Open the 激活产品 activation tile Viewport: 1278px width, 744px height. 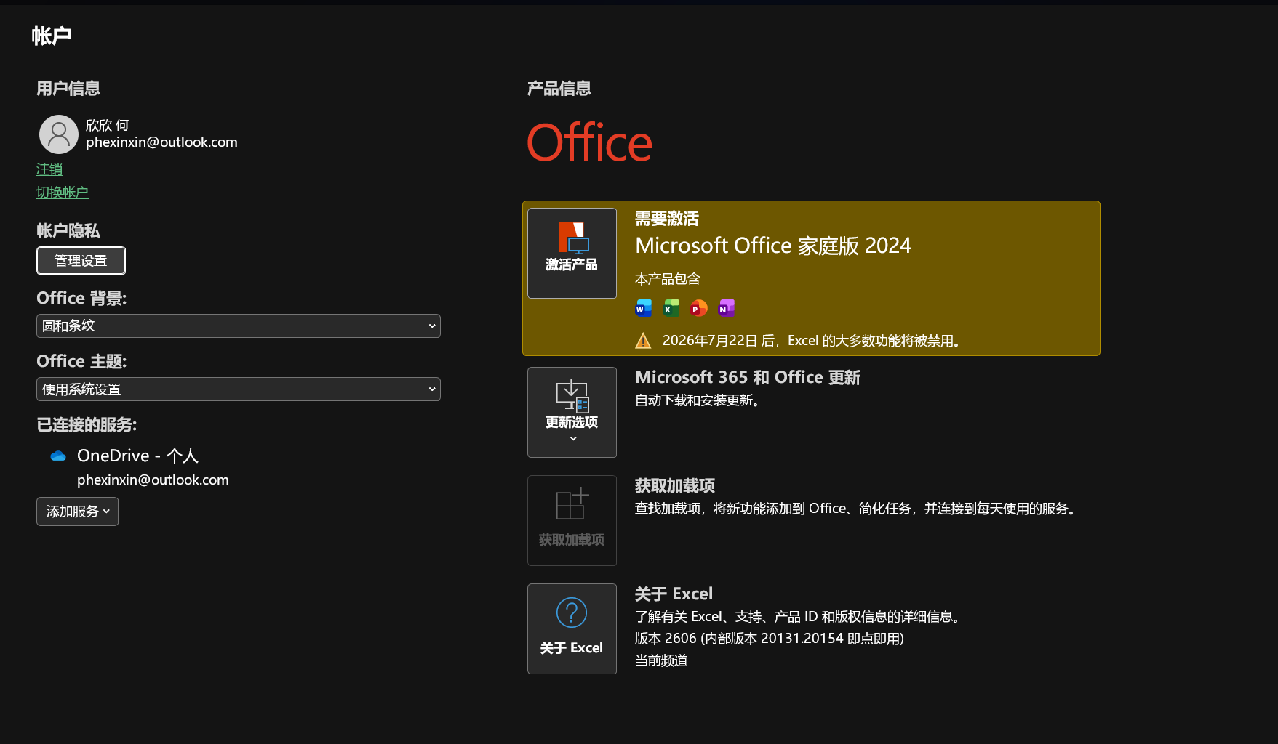coord(572,253)
